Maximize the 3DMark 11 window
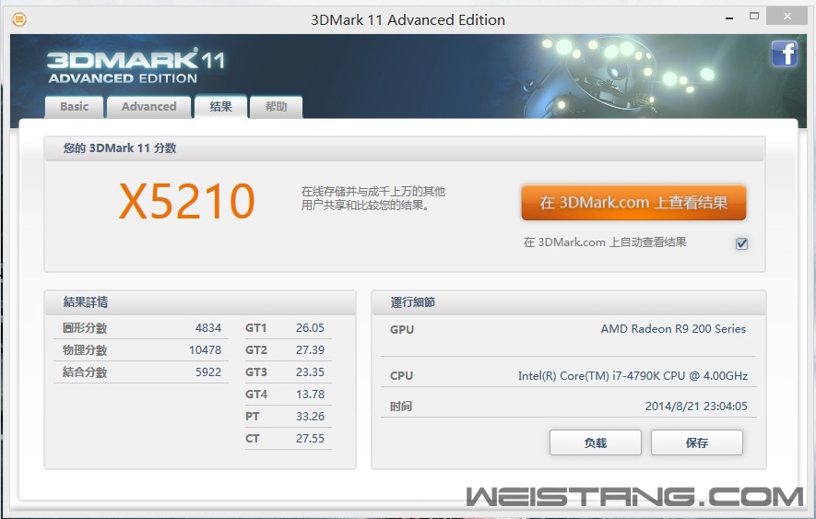Screen dimensions: 816x519 pos(754,17)
